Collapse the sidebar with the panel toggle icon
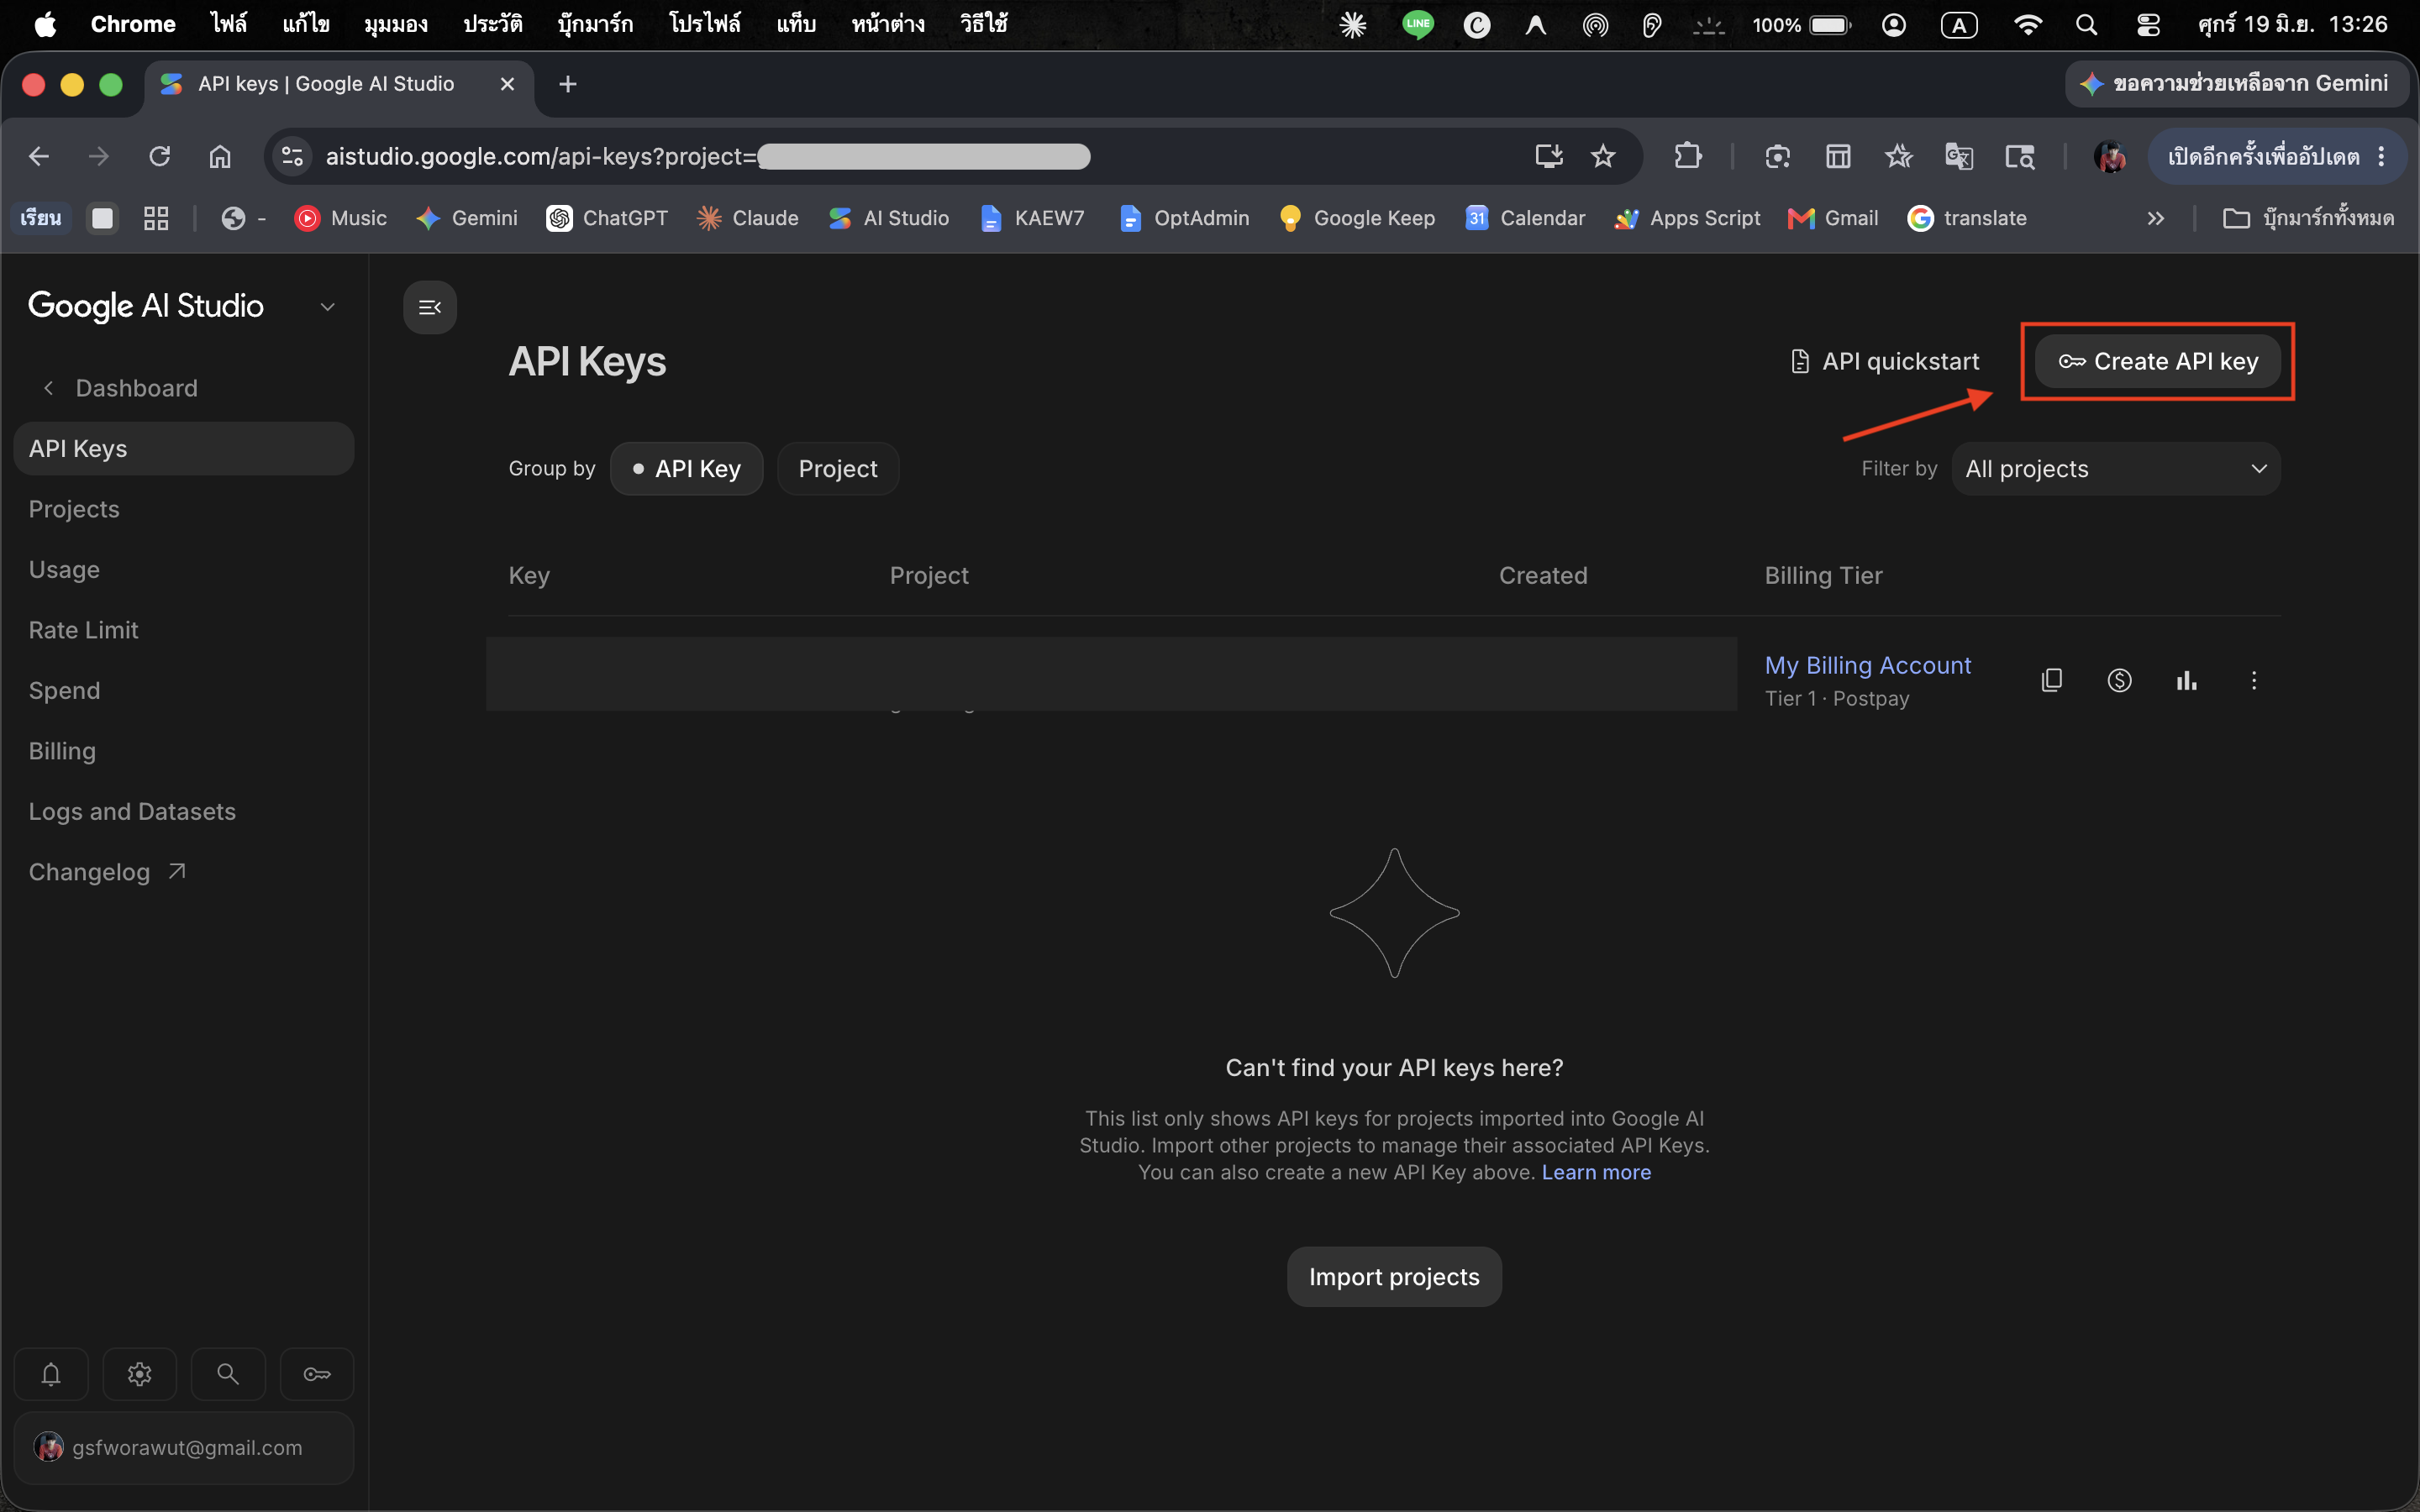The width and height of the screenshot is (2420, 1512). 430,307
